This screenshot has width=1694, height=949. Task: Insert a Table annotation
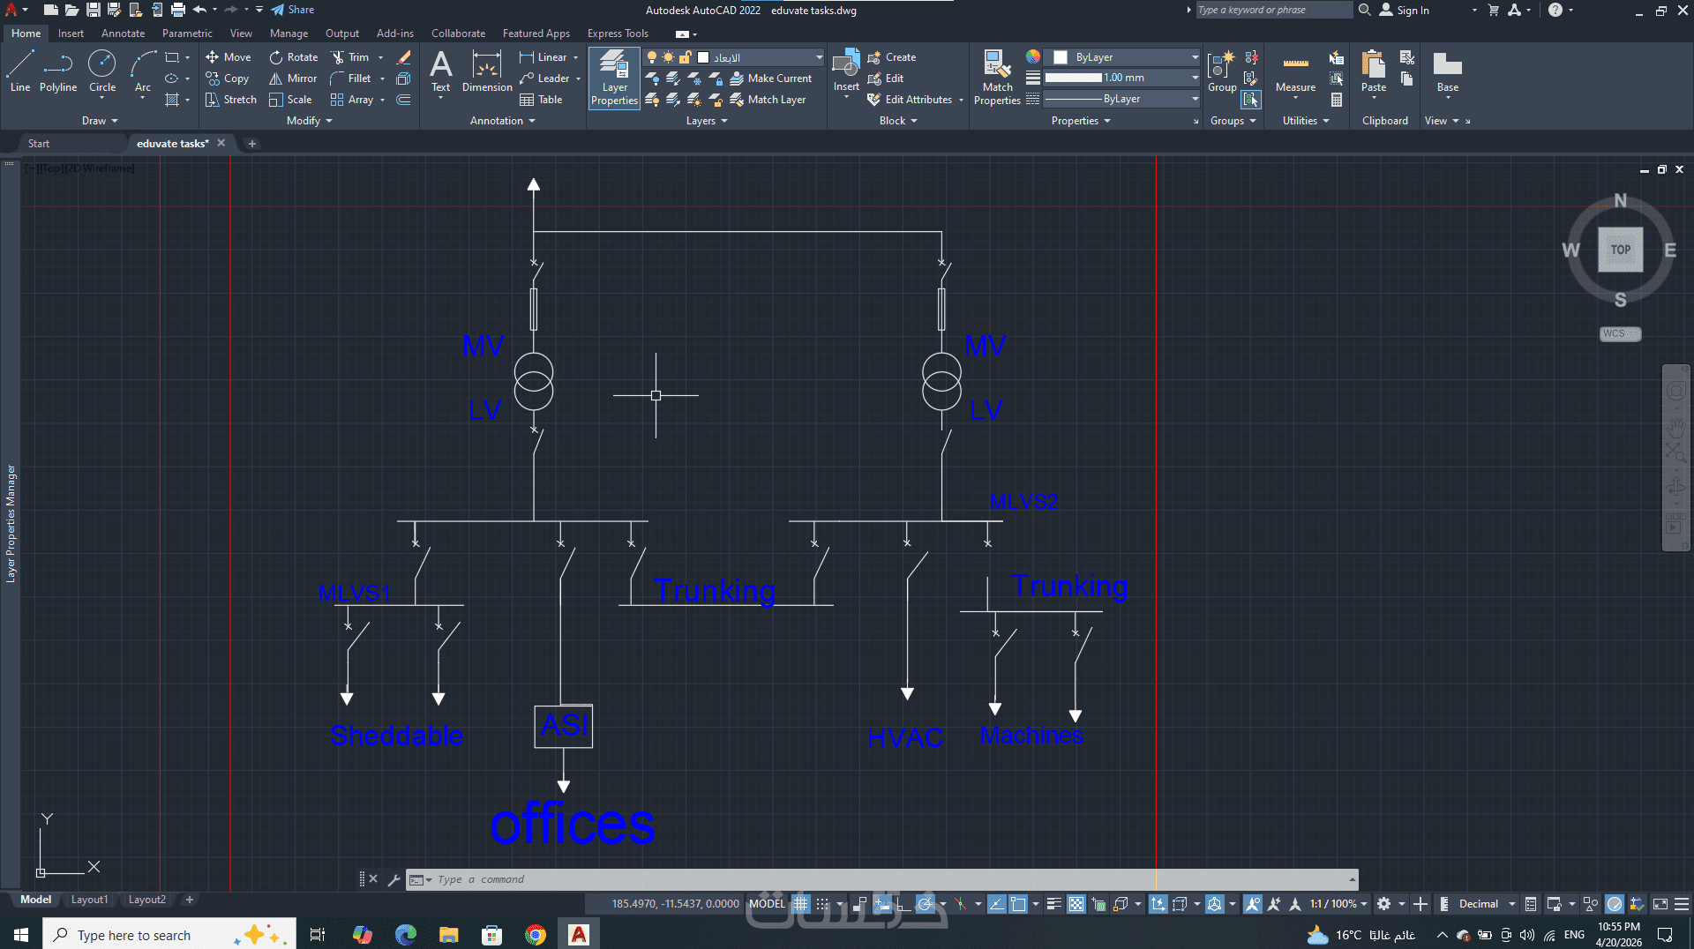(x=541, y=100)
